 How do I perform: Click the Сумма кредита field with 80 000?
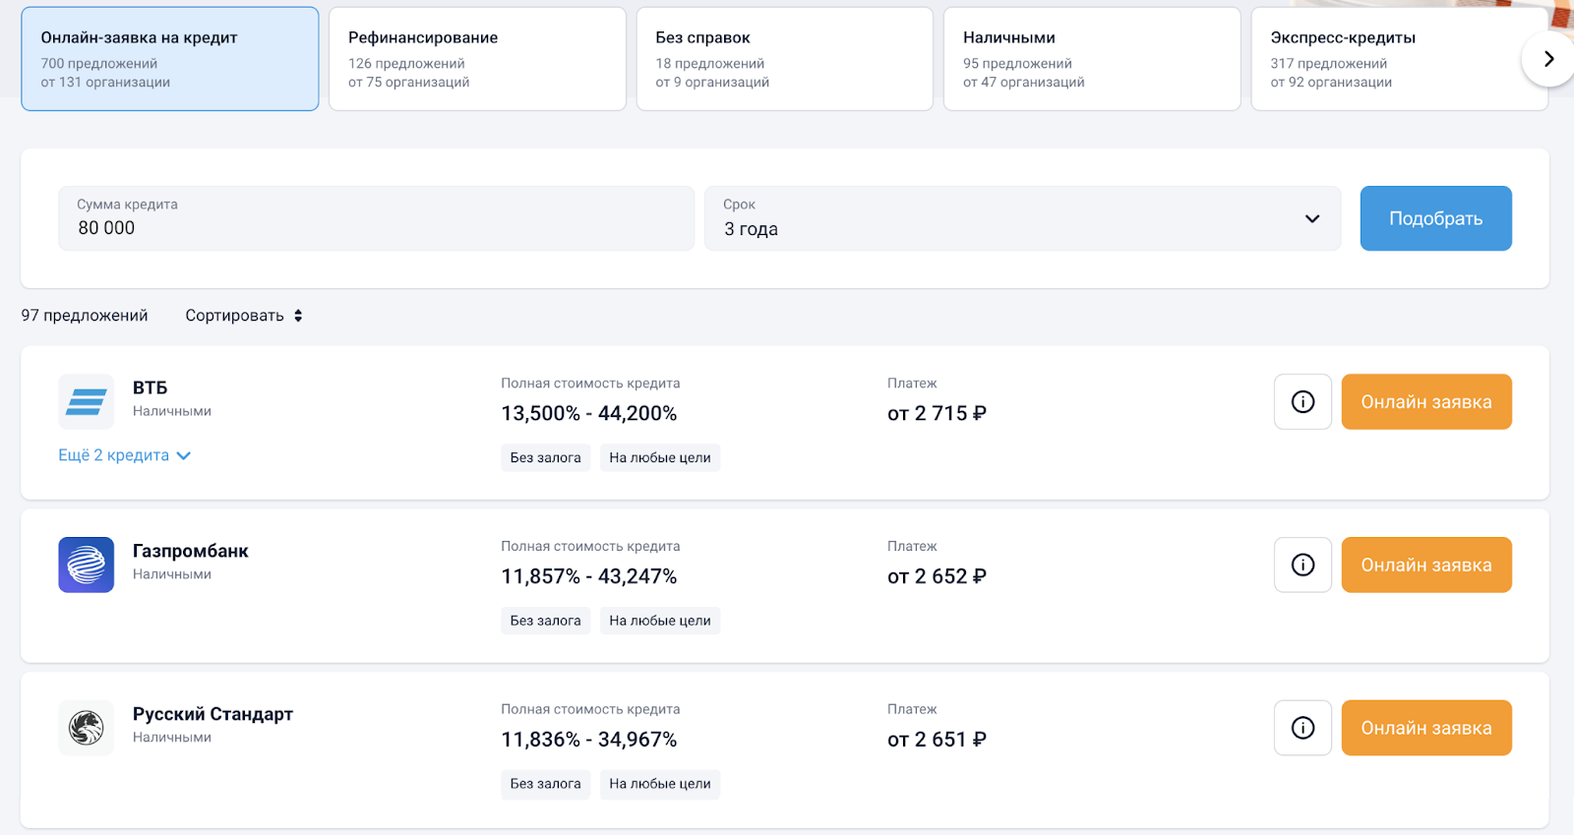click(376, 218)
